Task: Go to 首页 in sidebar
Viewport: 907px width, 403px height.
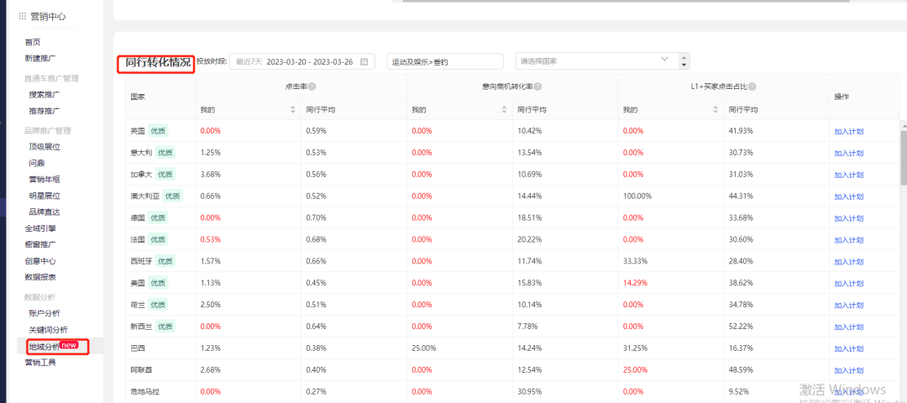Action: (33, 42)
